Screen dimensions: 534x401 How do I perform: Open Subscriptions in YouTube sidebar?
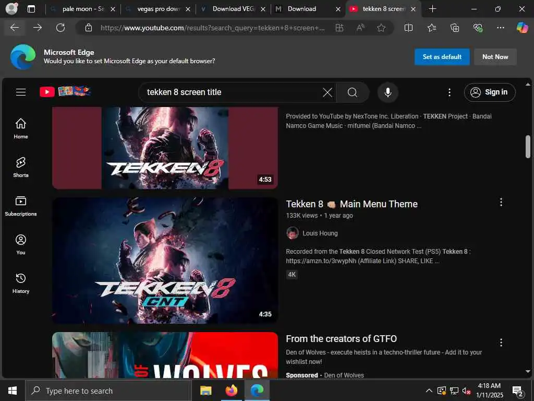21,206
